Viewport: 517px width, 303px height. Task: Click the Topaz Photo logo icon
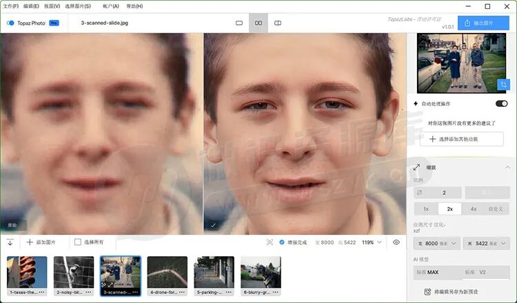(x=10, y=23)
